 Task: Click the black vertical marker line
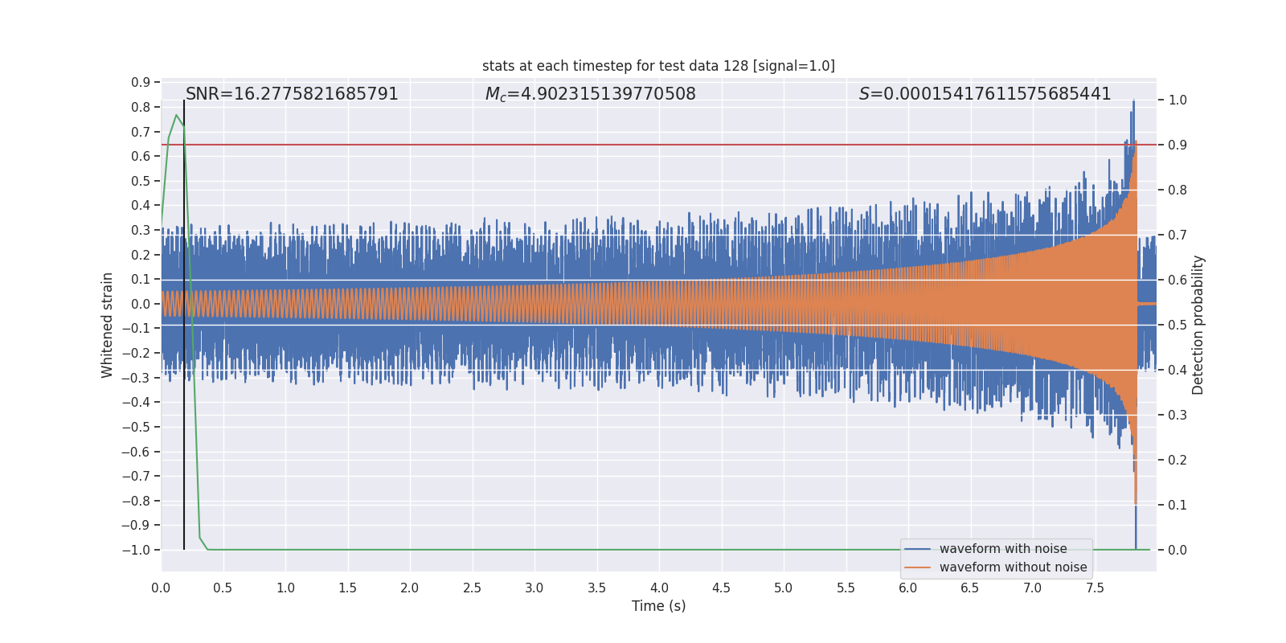coord(184,325)
